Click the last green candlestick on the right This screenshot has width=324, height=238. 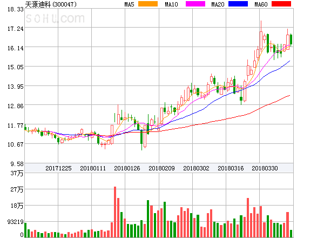(291, 39)
